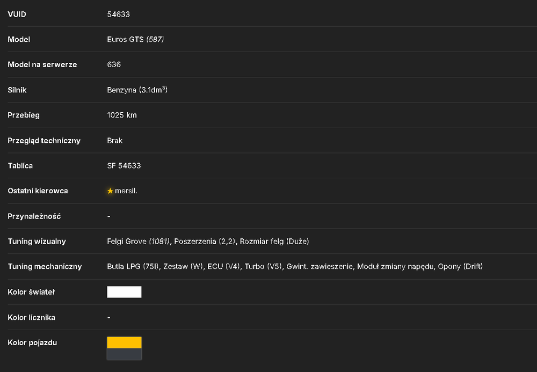Click Turbo (V5) in Tuning mechaniczny
The height and width of the screenshot is (372, 537).
(x=263, y=266)
